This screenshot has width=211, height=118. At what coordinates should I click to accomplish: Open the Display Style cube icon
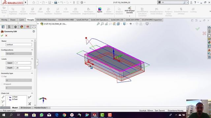(x=125, y=24)
